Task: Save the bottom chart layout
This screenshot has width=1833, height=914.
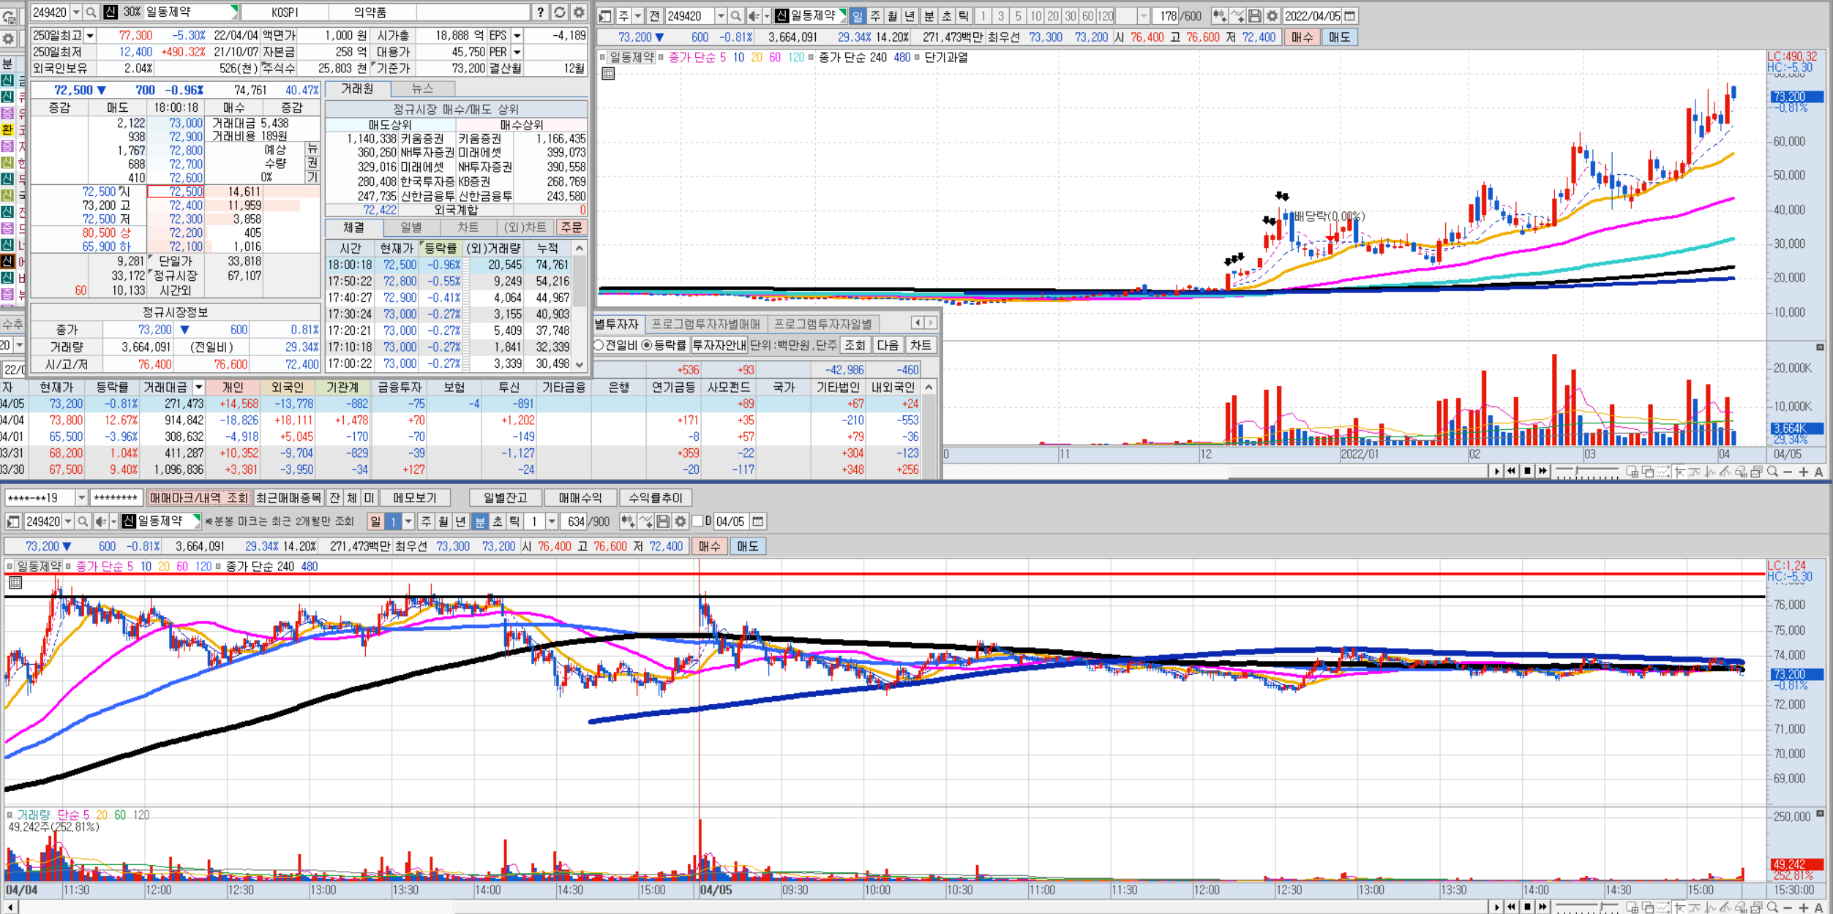Action: point(663,521)
